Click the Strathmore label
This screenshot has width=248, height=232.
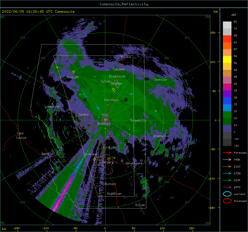coord(134,163)
